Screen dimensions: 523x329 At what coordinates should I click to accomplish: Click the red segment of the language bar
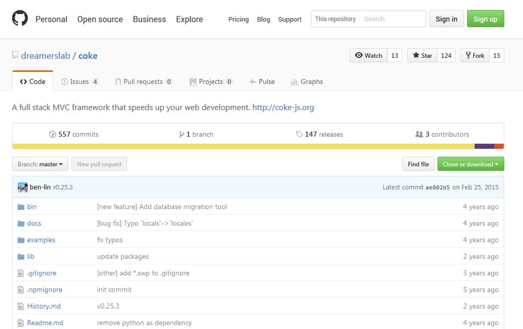499,146
